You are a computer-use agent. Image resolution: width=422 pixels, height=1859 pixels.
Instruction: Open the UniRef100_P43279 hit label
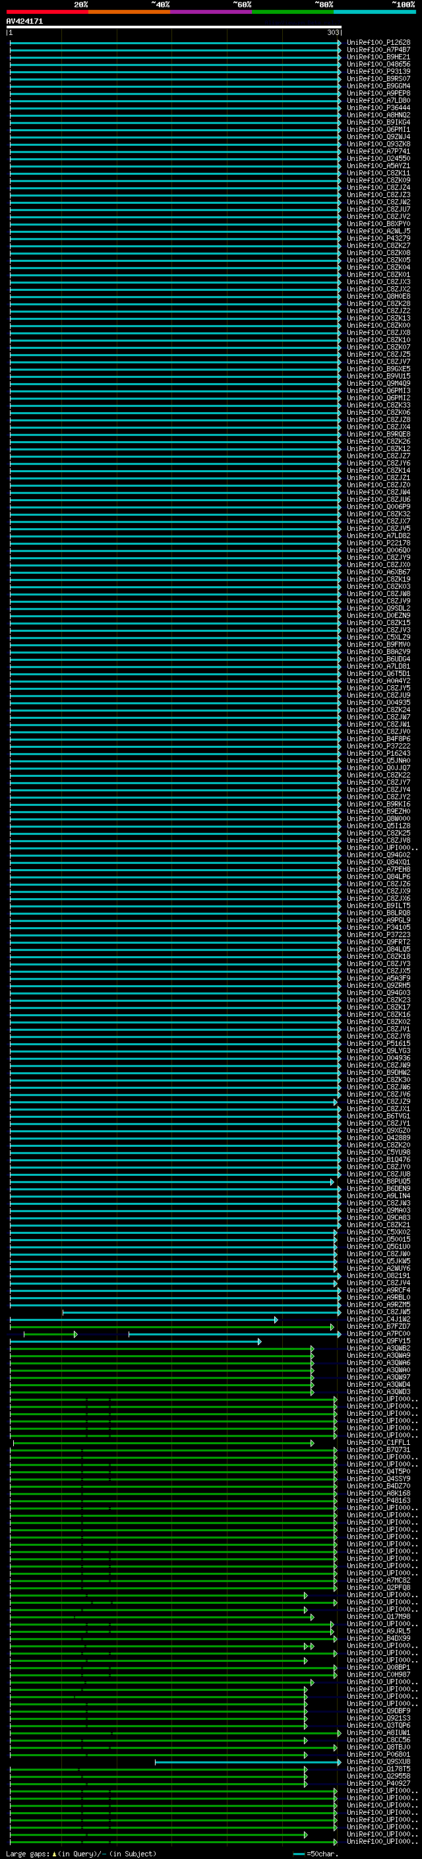click(378, 238)
